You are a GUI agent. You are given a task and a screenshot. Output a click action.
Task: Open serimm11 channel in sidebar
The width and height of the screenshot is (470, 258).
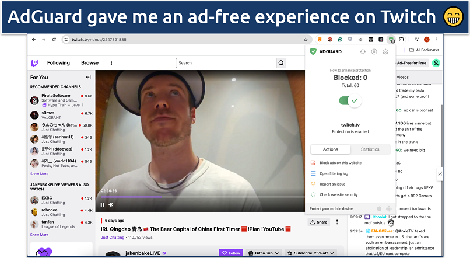[x=61, y=139]
